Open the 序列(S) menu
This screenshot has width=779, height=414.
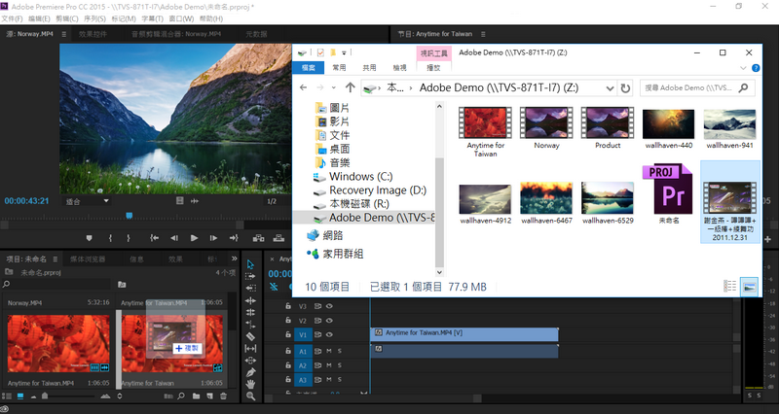click(x=94, y=18)
